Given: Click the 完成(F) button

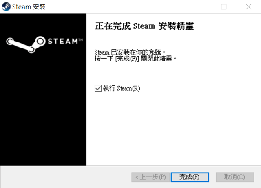Looking at the screenshot, I should (x=190, y=177).
